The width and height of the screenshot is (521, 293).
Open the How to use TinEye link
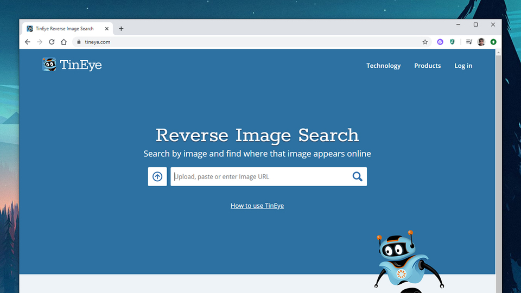(257, 206)
